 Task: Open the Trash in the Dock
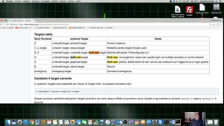[216, 122]
